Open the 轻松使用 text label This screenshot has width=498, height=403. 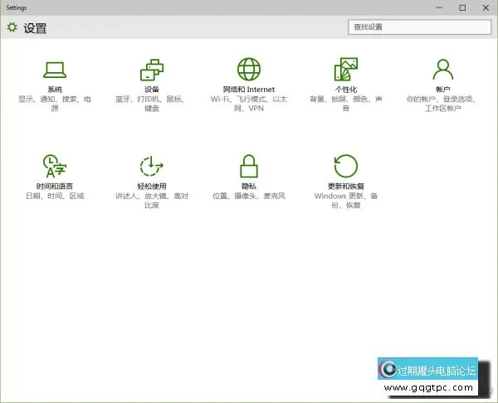(152, 187)
